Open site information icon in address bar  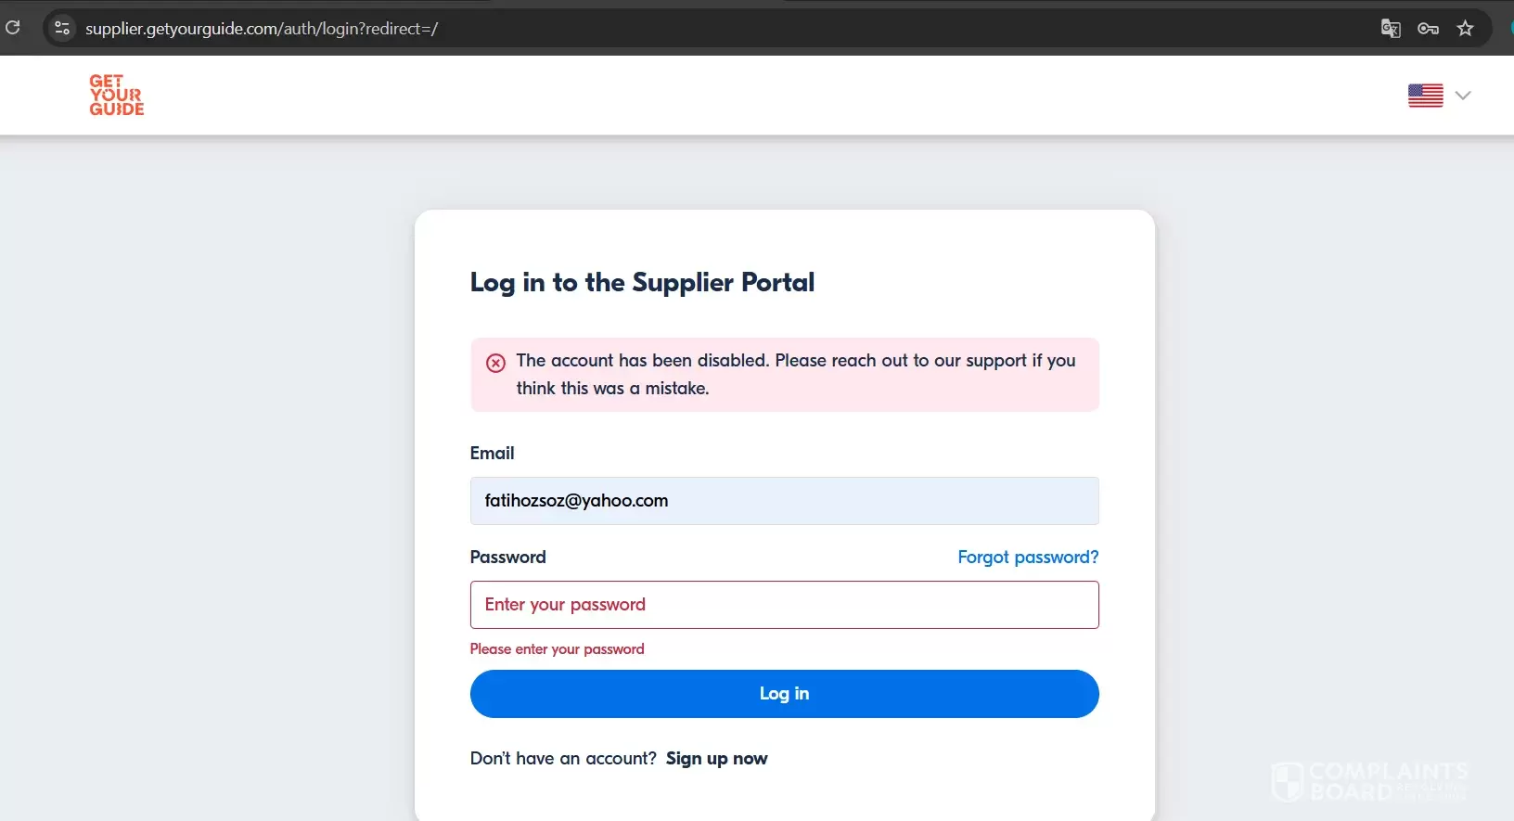pyautogui.click(x=62, y=28)
